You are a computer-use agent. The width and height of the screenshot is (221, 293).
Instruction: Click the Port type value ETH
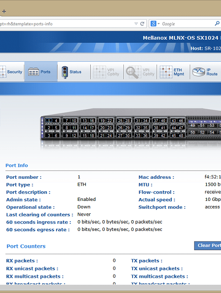(x=81, y=184)
